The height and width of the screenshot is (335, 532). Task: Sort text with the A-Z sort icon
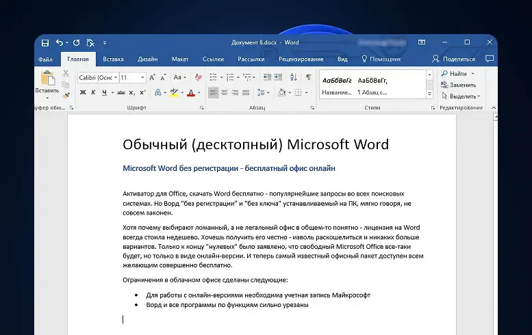pyautogui.click(x=294, y=77)
